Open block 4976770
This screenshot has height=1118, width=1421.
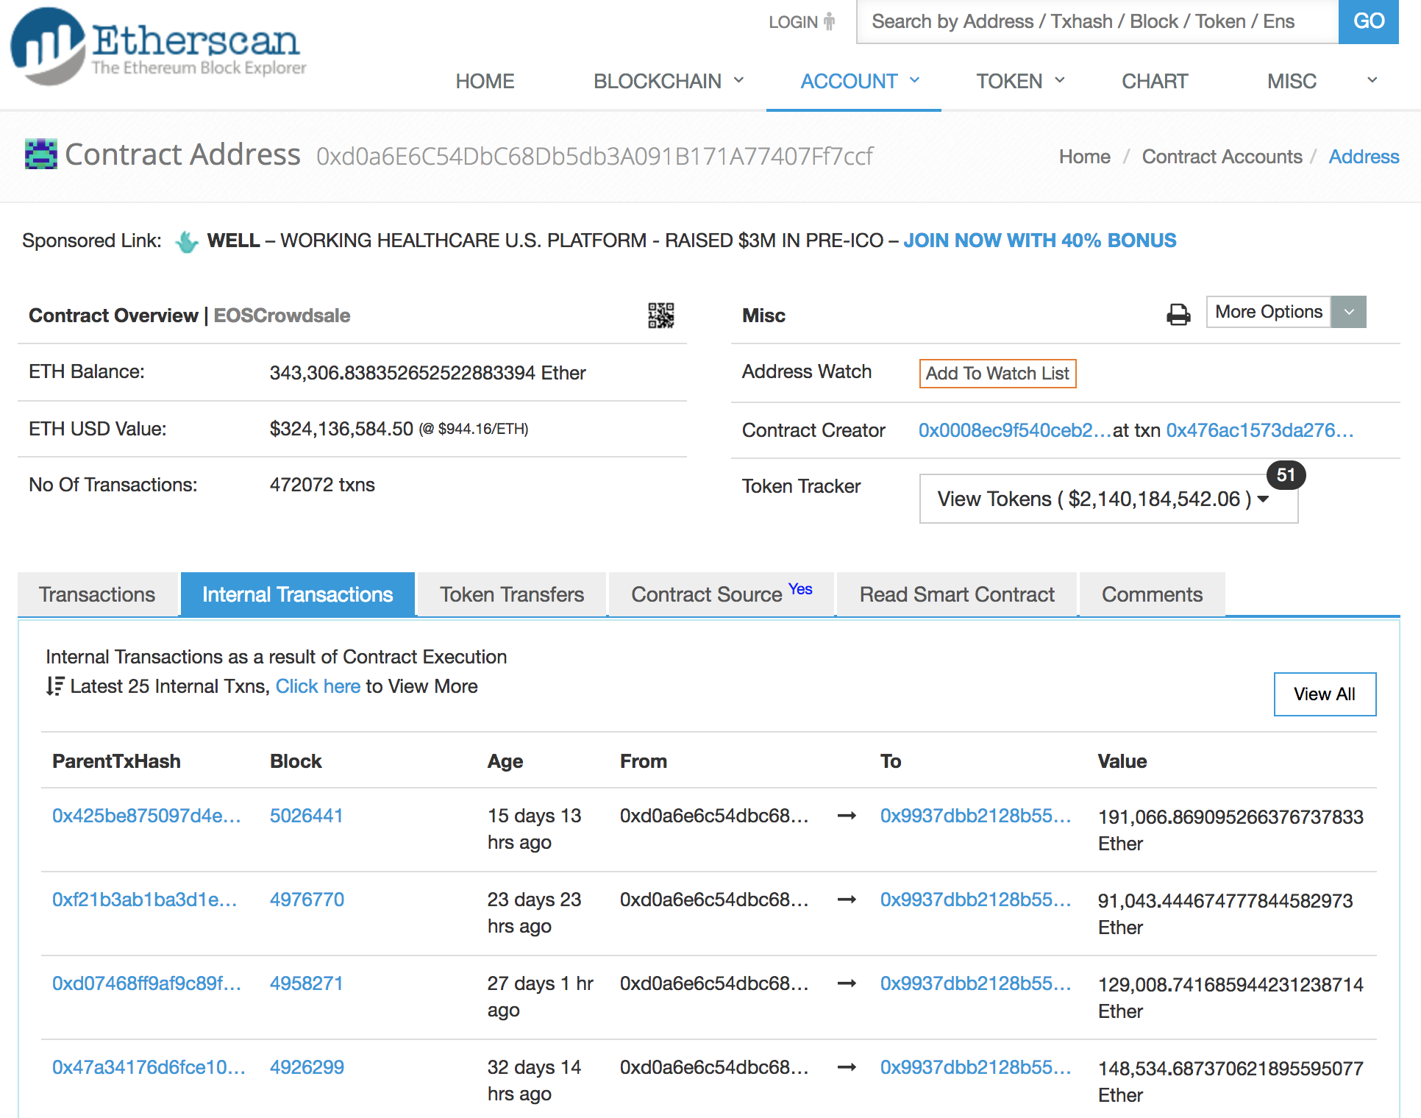coord(307,900)
